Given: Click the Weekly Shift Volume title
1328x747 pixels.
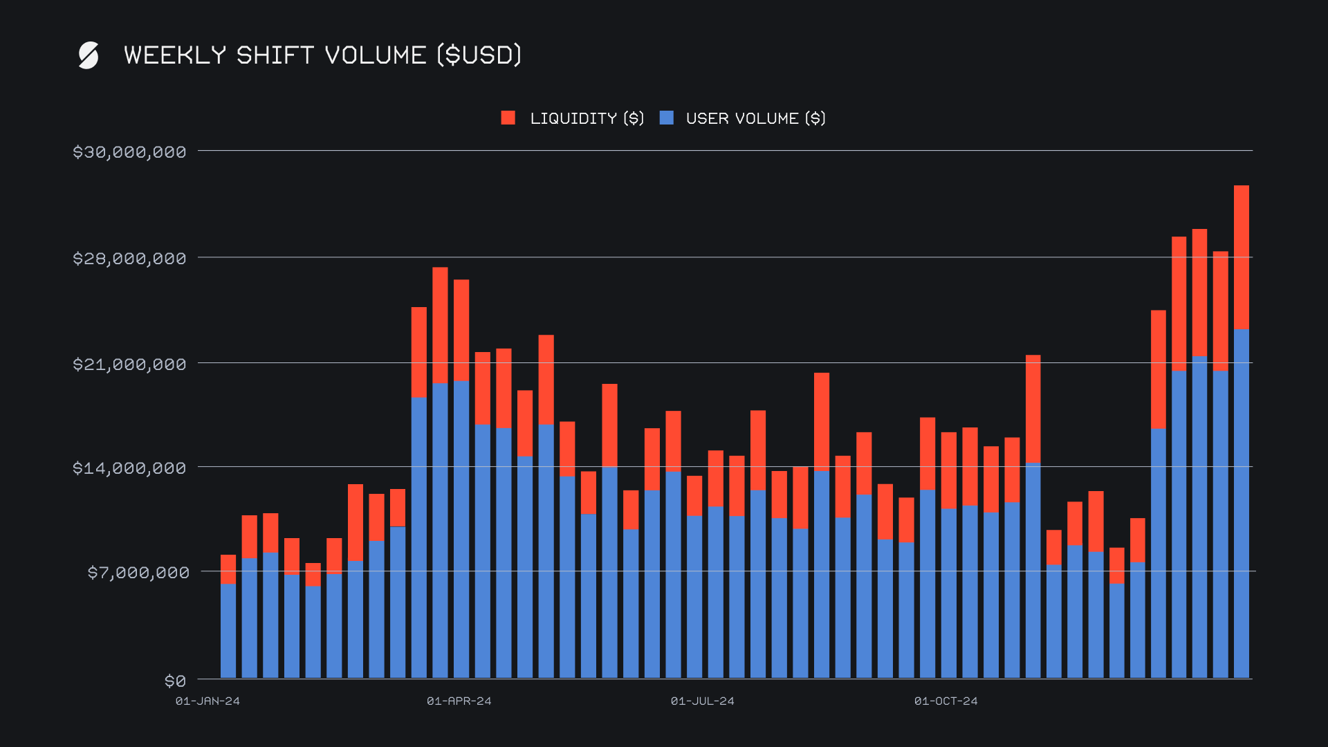Looking at the screenshot, I should tap(322, 55).
